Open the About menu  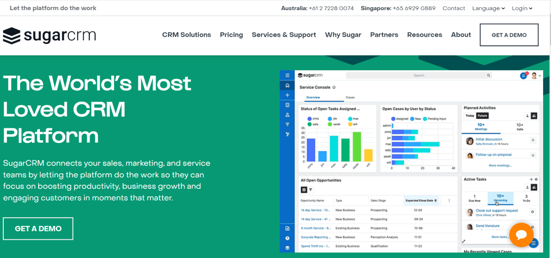pyautogui.click(x=461, y=35)
